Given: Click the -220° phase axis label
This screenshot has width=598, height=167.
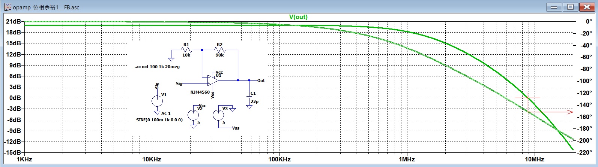Looking at the screenshot, I should point(584,152).
